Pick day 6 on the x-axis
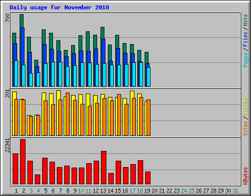Viewport: 251px width, 196px height. 53,191
